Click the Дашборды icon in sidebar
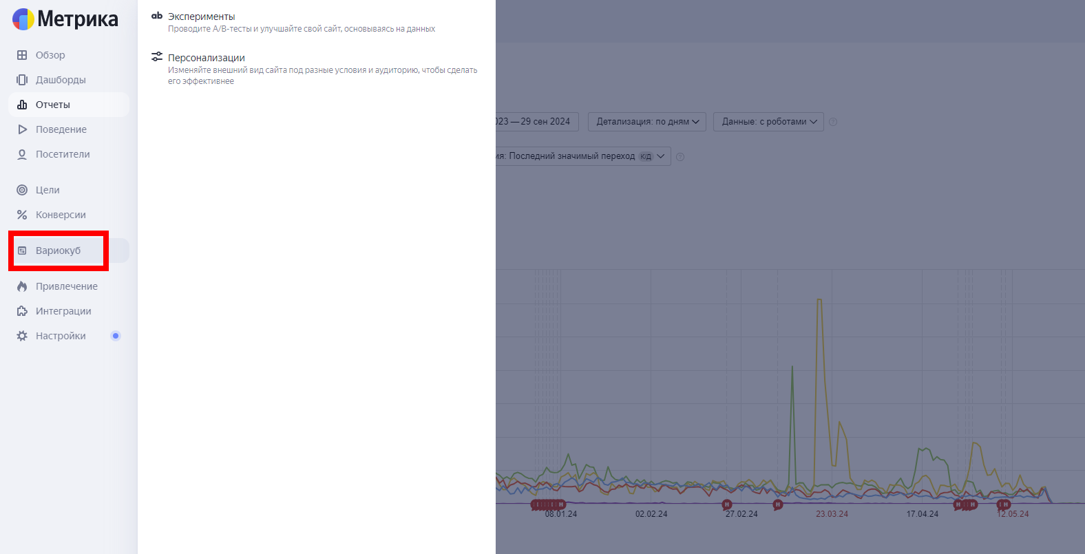 pos(22,80)
